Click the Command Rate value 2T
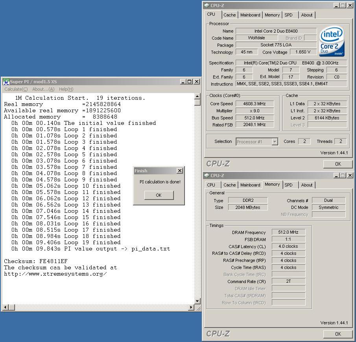The image size is (356, 342). coord(288,282)
